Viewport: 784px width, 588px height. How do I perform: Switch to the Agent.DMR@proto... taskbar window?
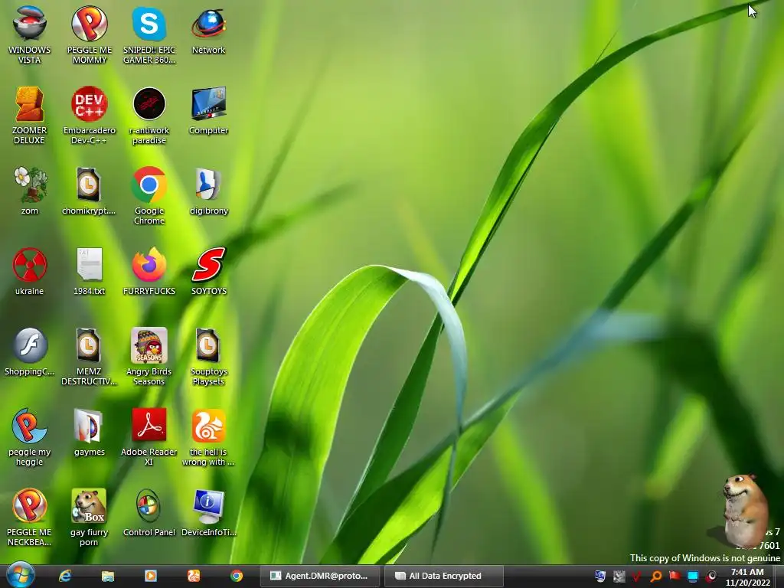320,576
